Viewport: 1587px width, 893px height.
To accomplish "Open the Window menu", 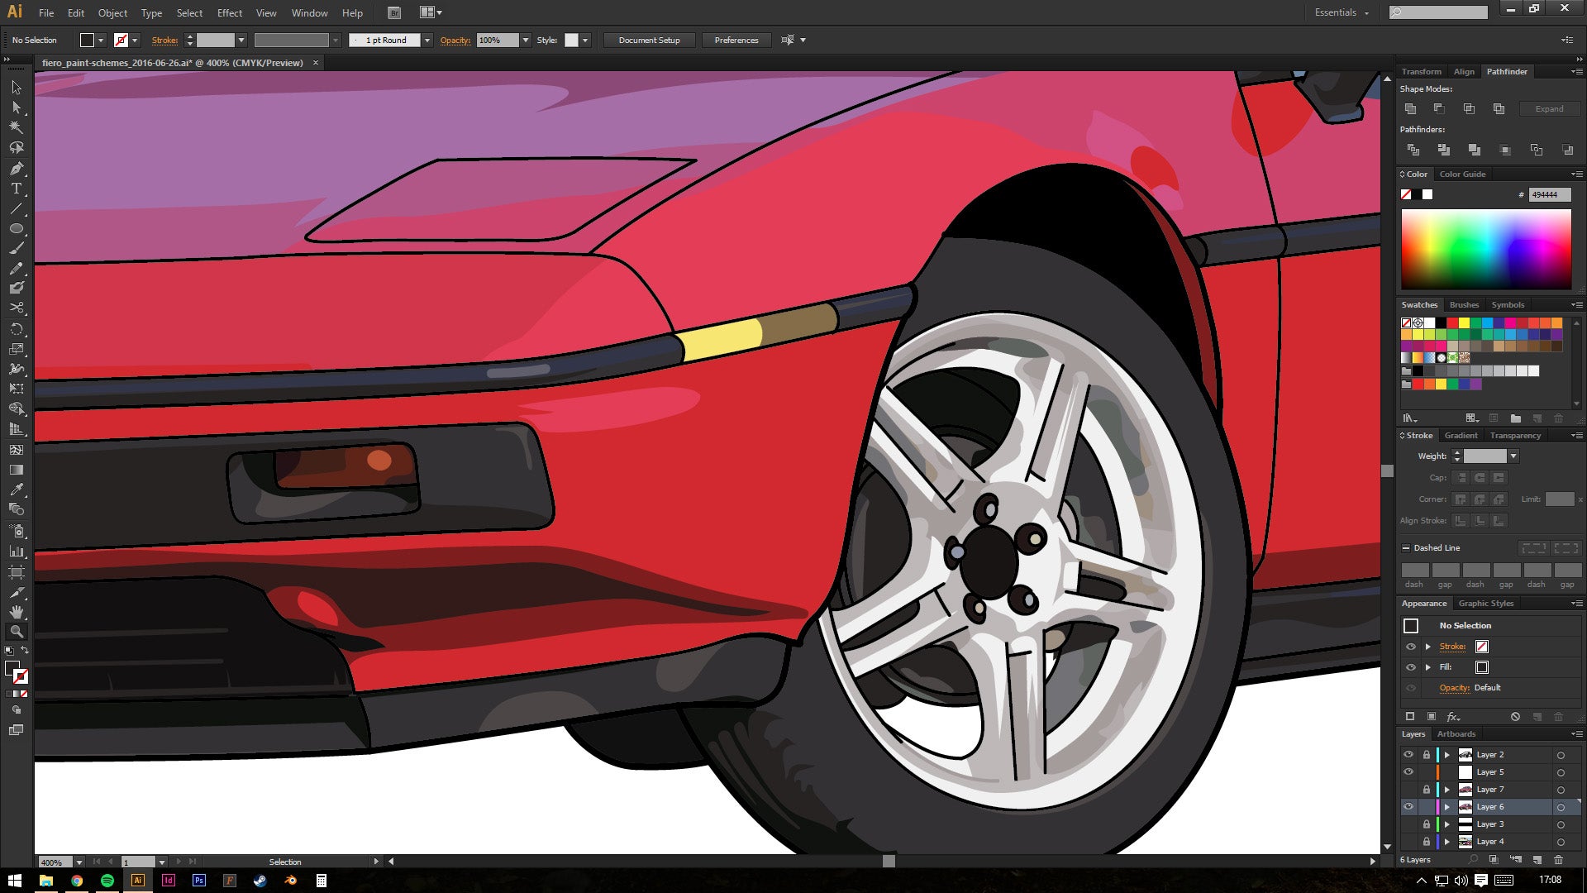I will click(x=310, y=13).
